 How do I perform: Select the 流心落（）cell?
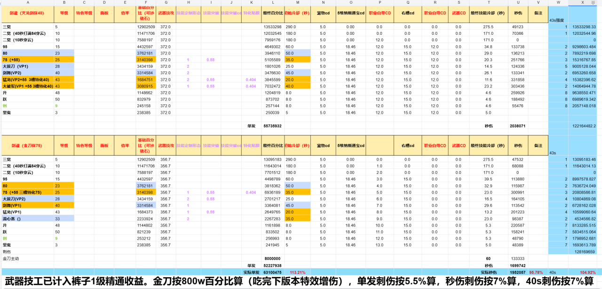point(28,219)
